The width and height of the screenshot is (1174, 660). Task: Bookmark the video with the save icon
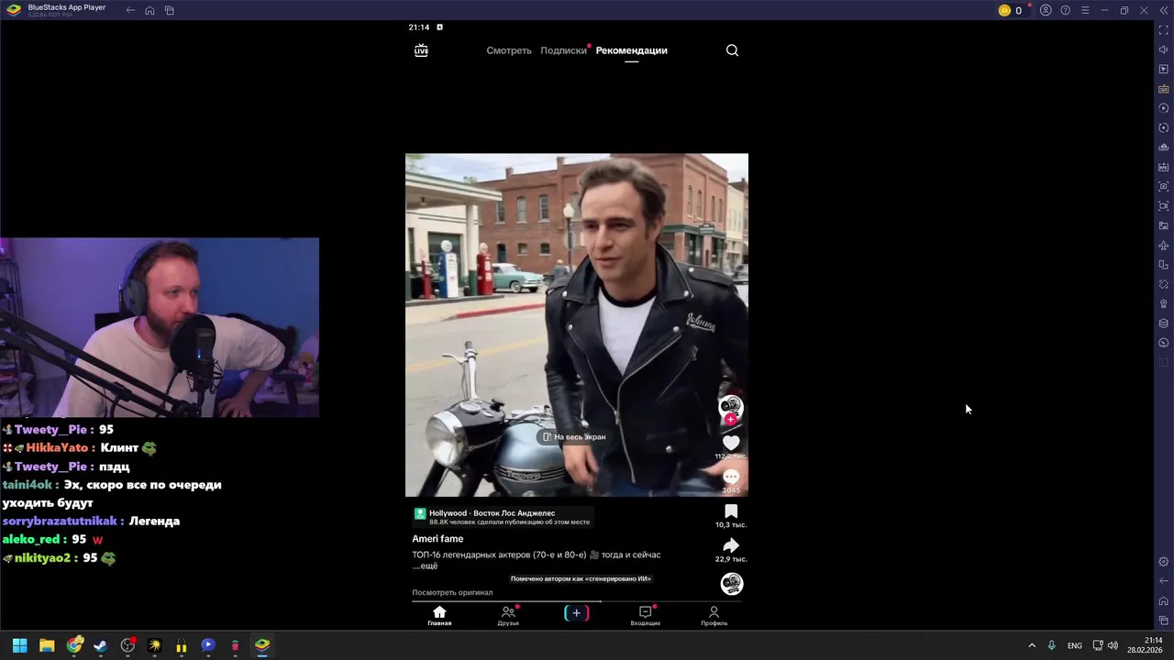pos(731,511)
